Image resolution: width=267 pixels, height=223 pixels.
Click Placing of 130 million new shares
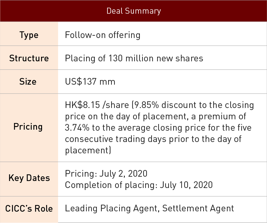[x=134, y=58]
